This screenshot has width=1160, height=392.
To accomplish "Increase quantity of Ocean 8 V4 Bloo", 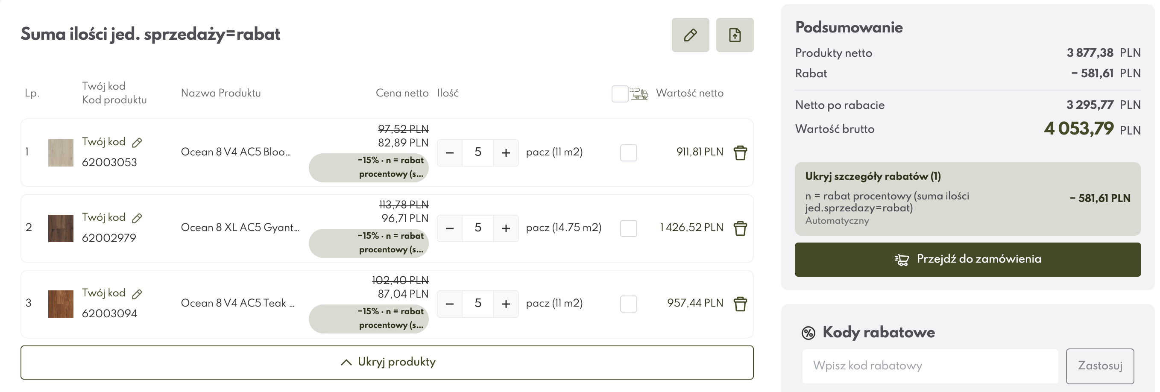I will (506, 153).
